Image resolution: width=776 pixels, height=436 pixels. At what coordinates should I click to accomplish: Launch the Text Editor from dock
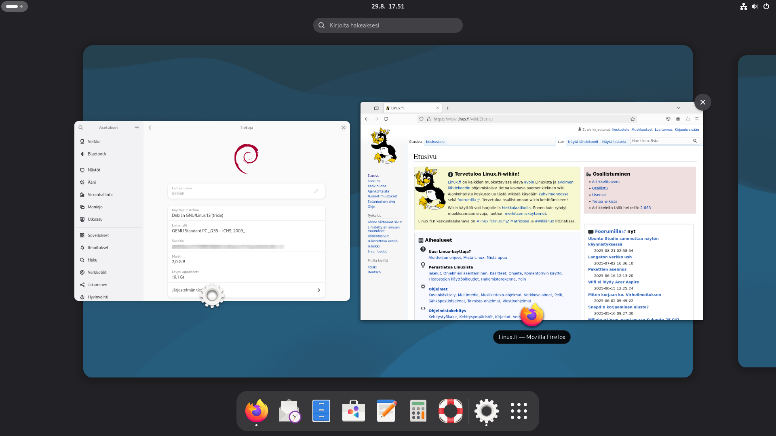coord(386,411)
